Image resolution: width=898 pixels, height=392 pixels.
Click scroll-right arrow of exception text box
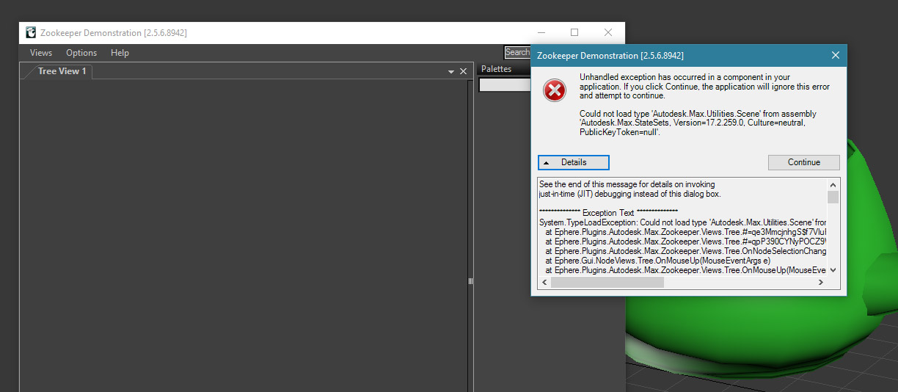822,283
